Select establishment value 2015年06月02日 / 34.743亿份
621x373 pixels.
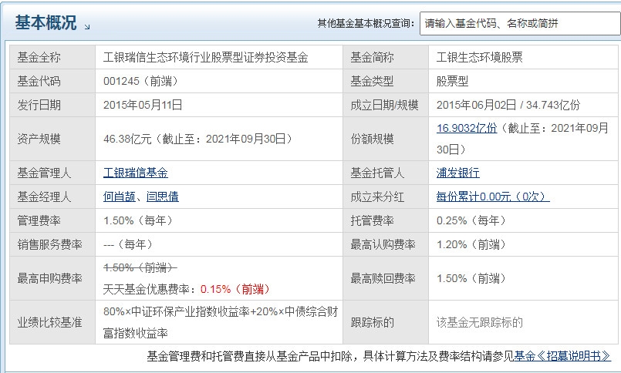click(x=508, y=105)
